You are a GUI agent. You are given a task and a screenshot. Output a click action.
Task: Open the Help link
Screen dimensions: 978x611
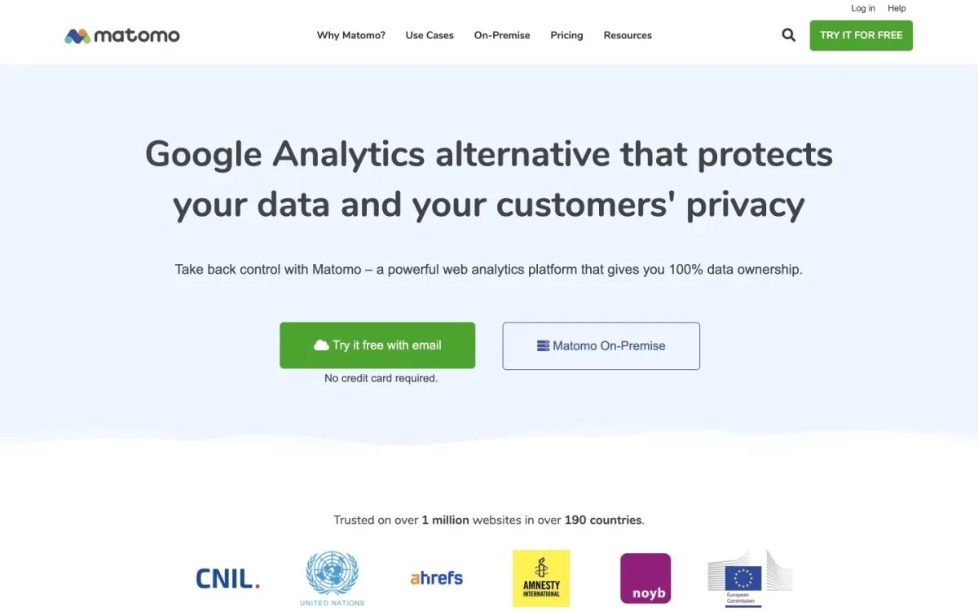(x=896, y=8)
